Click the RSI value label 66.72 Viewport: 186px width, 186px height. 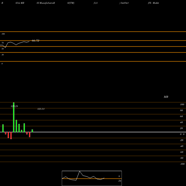pos(36,41)
